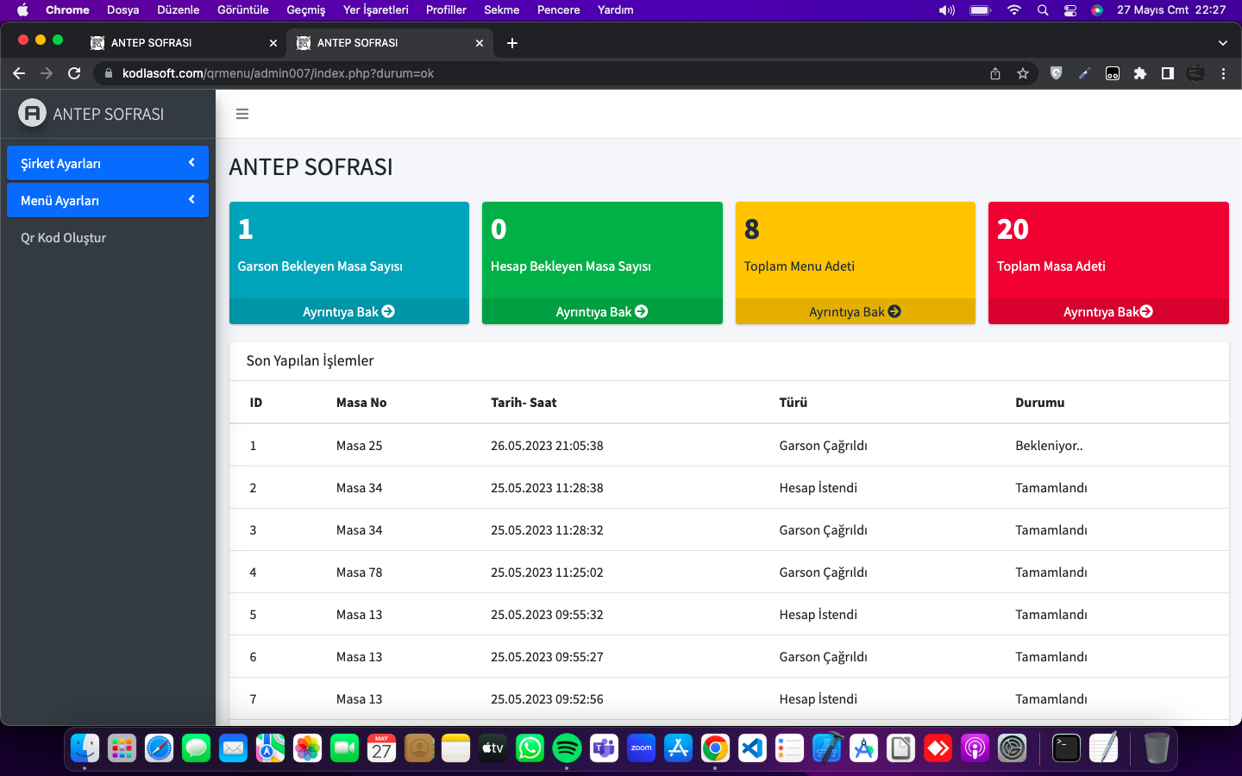Open the tab search dropdown chevron
Image resolution: width=1242 pixels, height=776 pixels.
(1222, 43)
